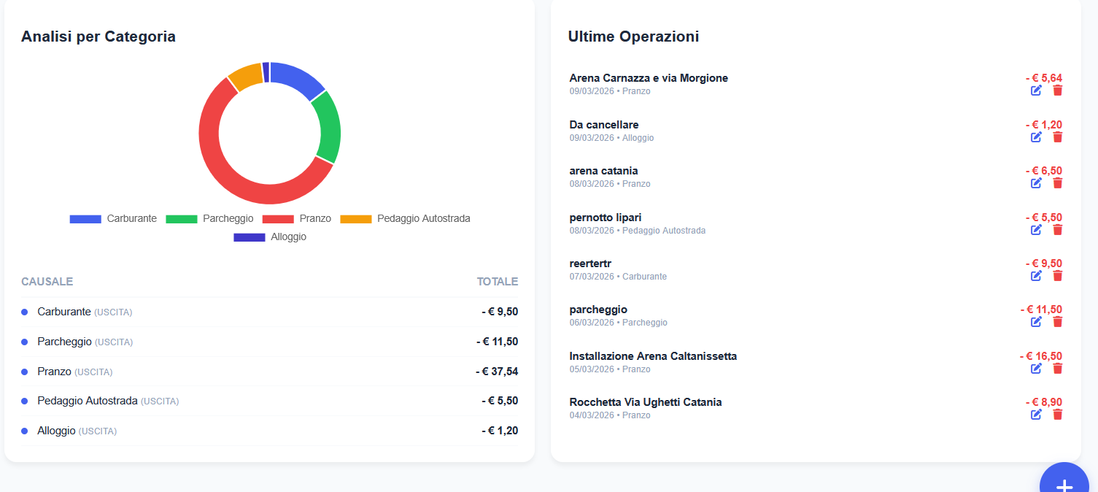Delete the parcheggio operation
Viewport: 1098px width, 492px height.
pyautogui.click(x=1058, y=322)
